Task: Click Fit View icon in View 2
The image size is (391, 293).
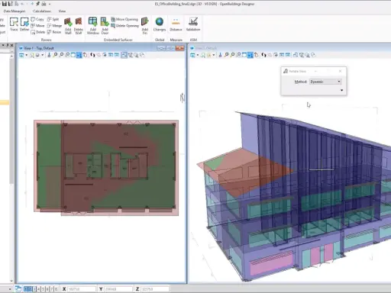Action: tap(244, 55)
